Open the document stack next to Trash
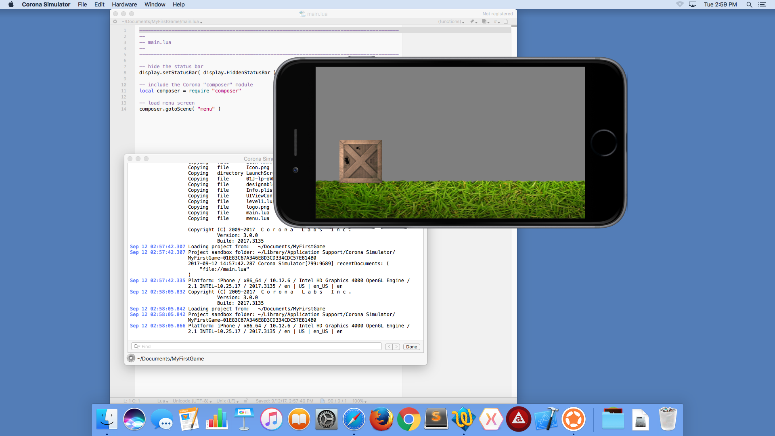 (x=641, y=420)
